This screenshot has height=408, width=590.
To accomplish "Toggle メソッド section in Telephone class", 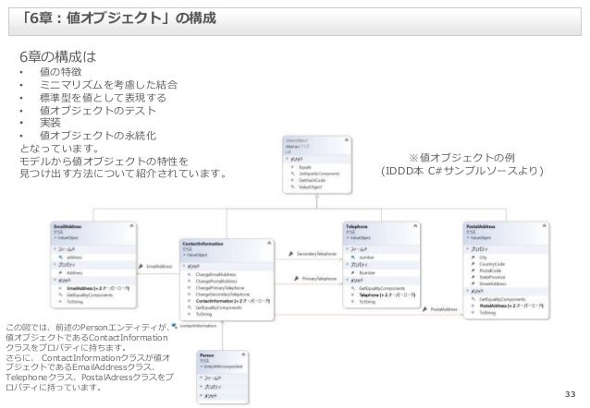I will click(348, 281).
